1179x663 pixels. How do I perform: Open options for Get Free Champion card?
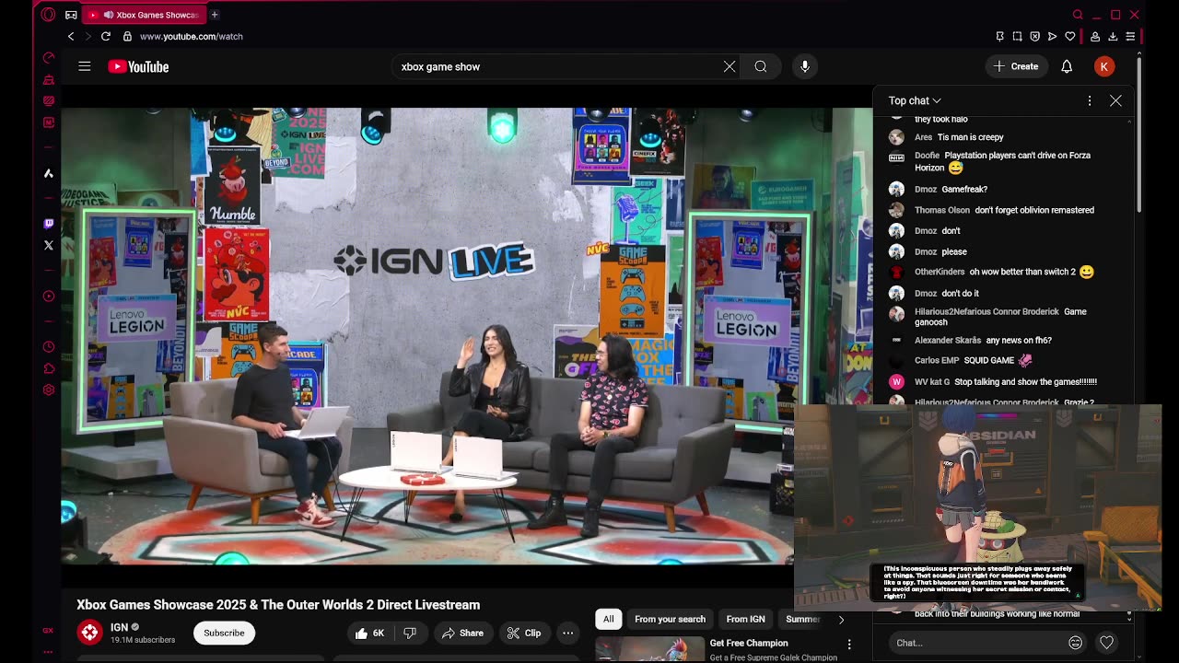tap(849, 644)
